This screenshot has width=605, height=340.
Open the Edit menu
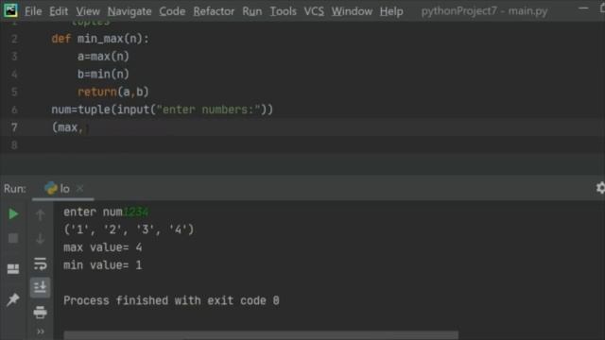(59, 11)
